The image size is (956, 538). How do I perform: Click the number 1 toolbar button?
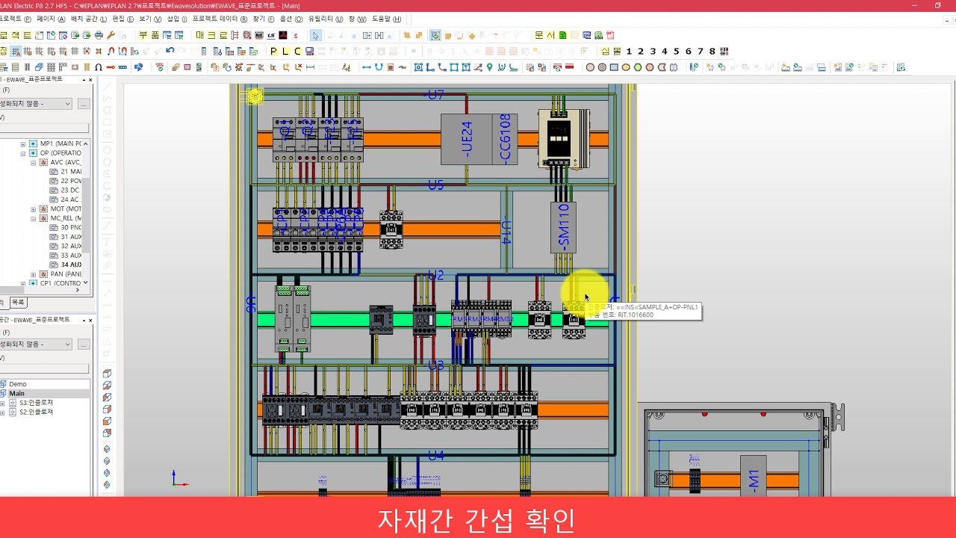629,52
